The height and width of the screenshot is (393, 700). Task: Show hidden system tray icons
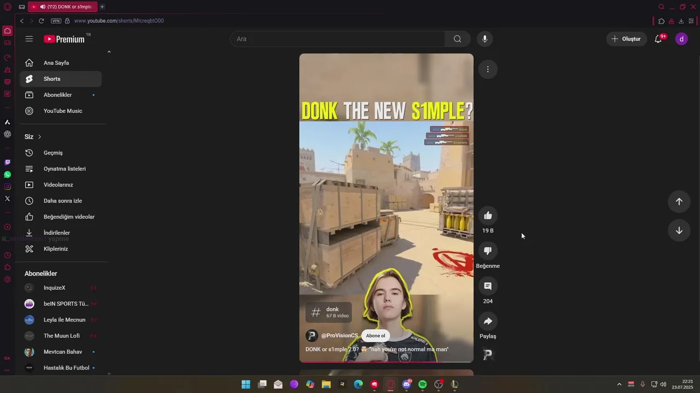[619, 384]
